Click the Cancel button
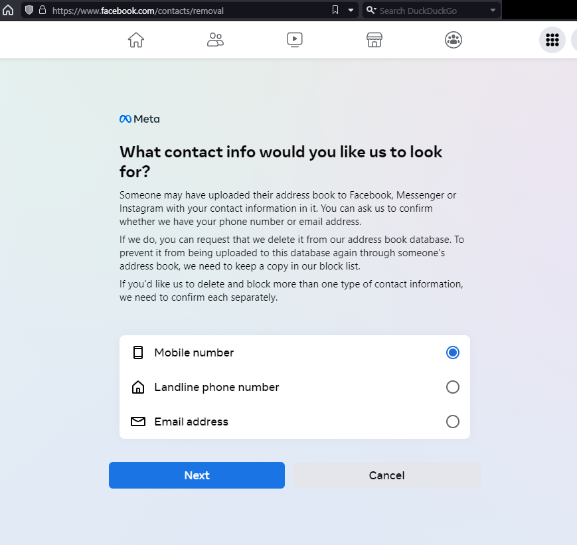Image resolution: width=577 pixels, height=545 pixels. 386,475
